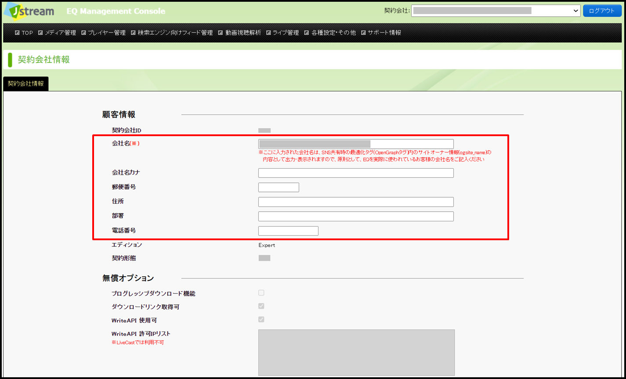Image resolution: width=626 pixels, height=379 pixels.
Task: Expand the 契約会社 dropdown
Action: click(496, 11)
